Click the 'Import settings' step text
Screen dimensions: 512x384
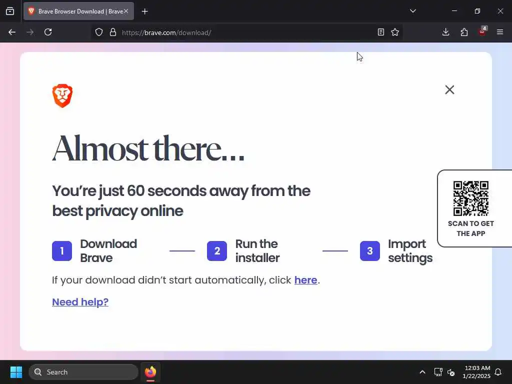[410, 251]
